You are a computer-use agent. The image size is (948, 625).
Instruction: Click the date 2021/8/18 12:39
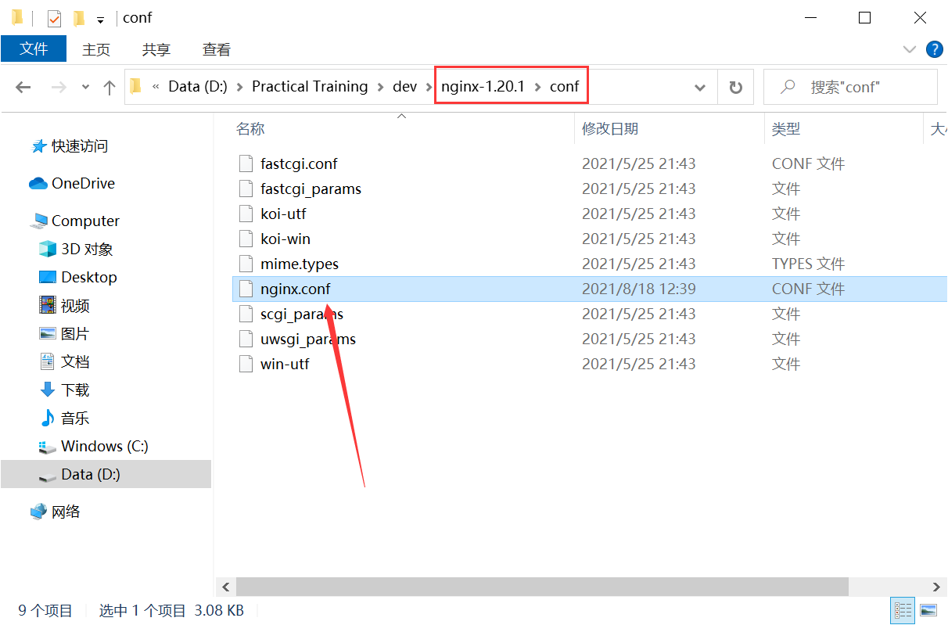pos(639,289)
